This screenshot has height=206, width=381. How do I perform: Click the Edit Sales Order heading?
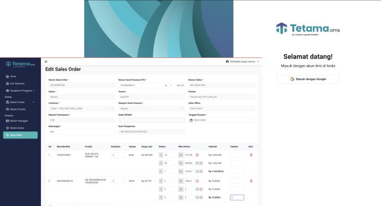(x=63, y=70)
